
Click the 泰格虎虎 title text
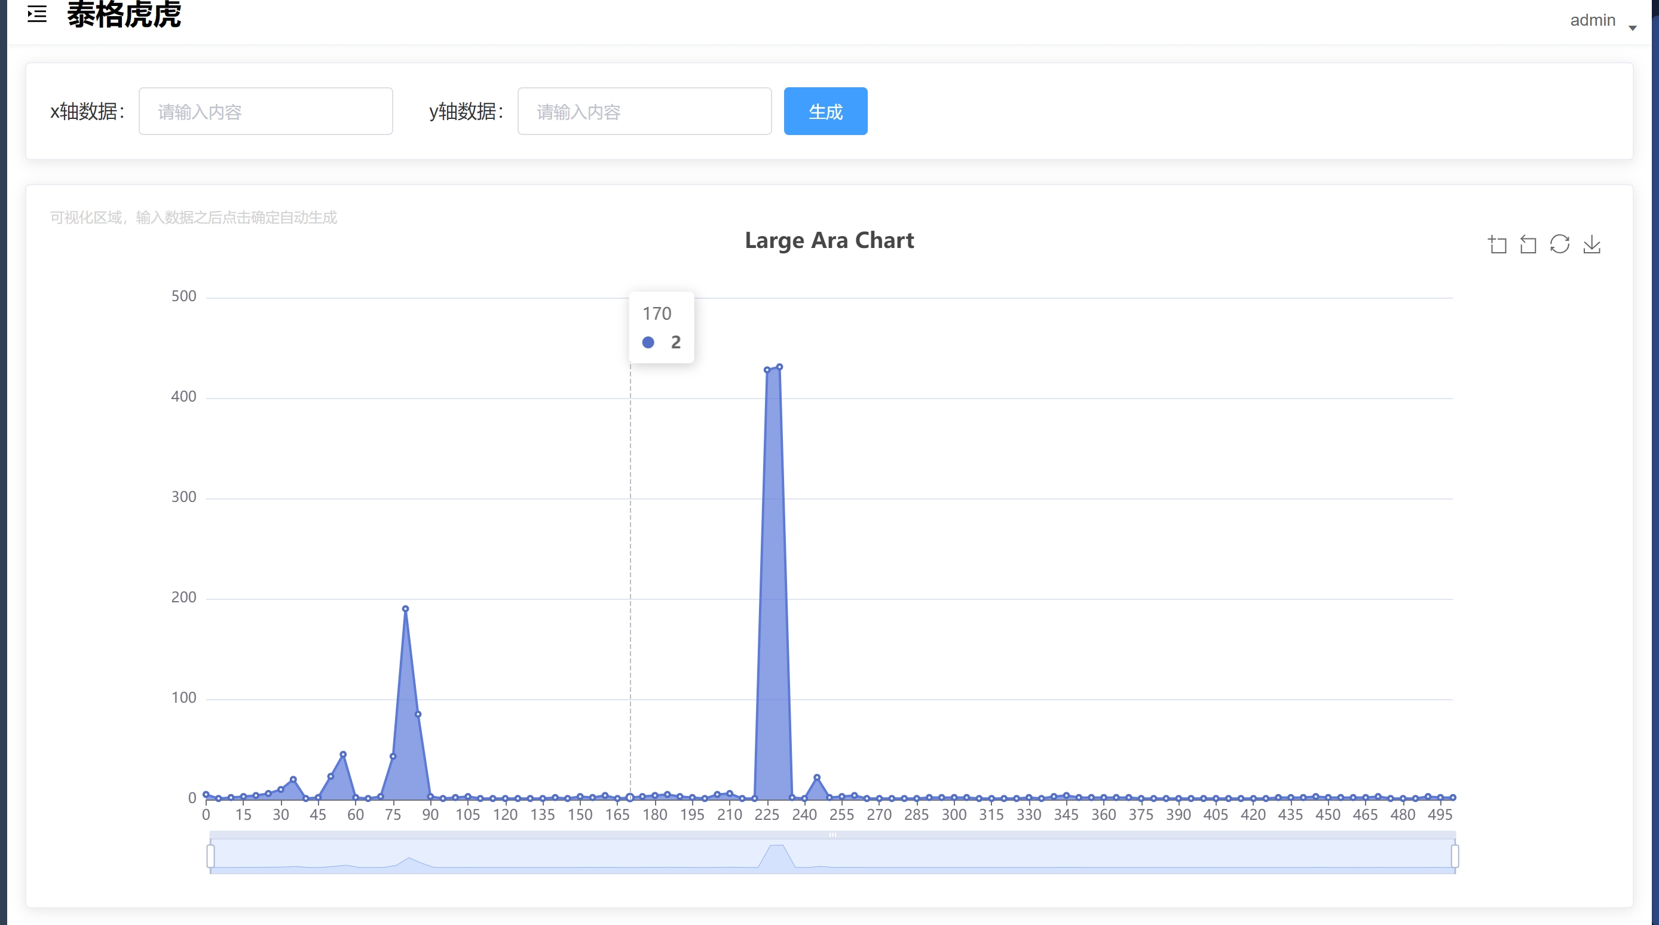(x=124, y=14)
